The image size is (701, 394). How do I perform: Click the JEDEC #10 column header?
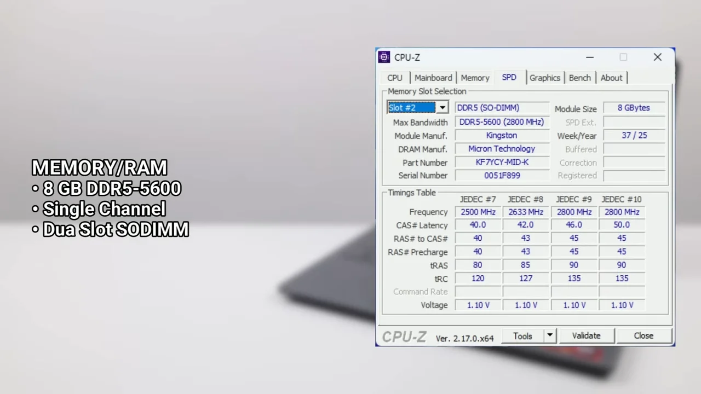621,199
